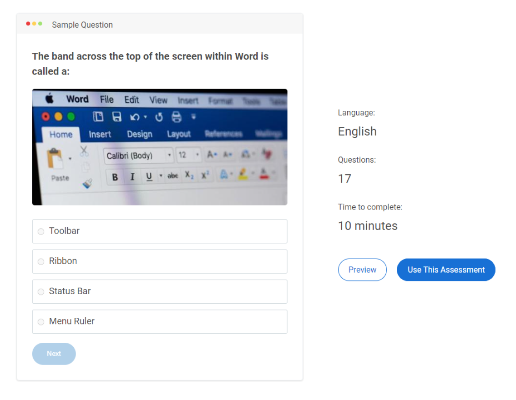Click the Underline U icon
The width and height of the screenshot is (516, 400).
click(x=149, y=177)
